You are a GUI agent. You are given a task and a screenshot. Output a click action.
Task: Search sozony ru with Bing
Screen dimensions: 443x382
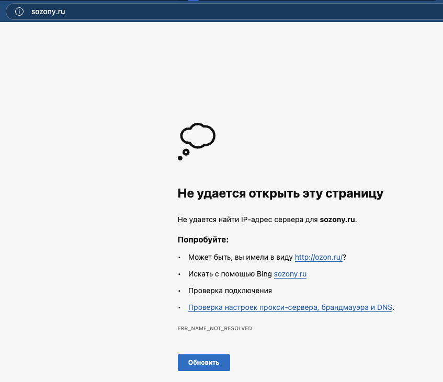(290, 274)
